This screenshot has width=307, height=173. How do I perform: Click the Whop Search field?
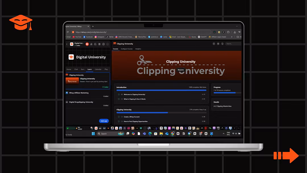pyautogui.click(x=233, y=44)
